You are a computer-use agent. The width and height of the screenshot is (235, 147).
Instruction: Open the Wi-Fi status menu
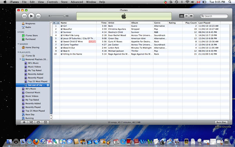tap(187, 2)
